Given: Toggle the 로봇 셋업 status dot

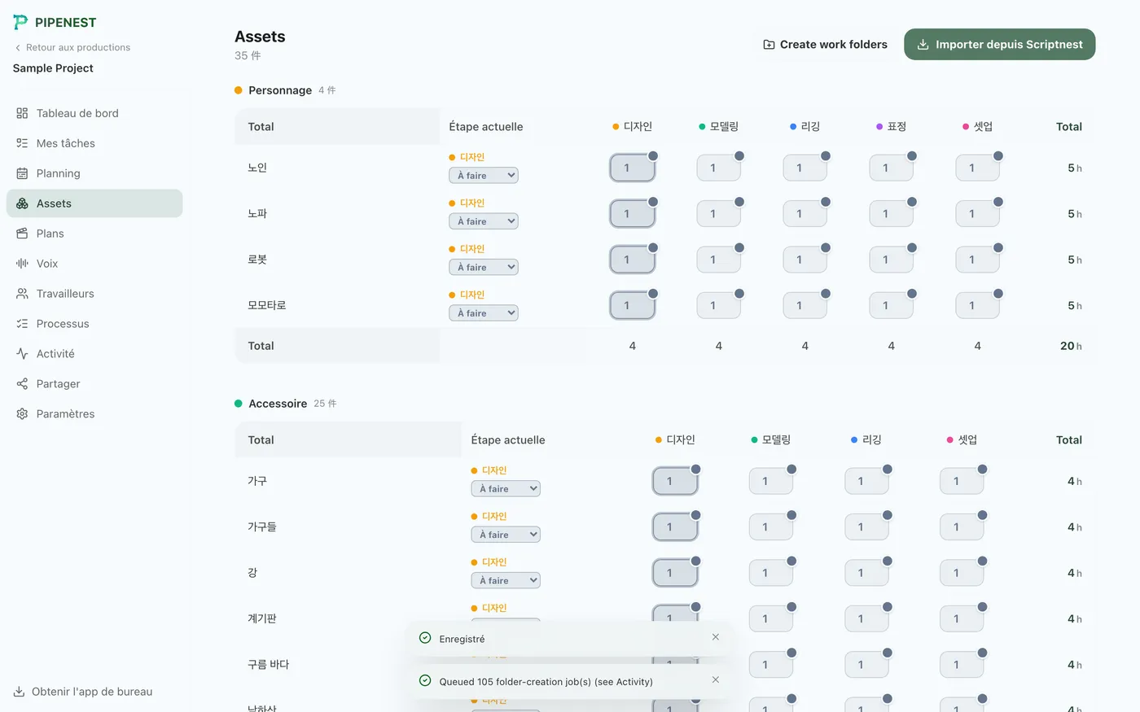Looking at the screenshot, I should pyautogui.click(x=998, y=248).
